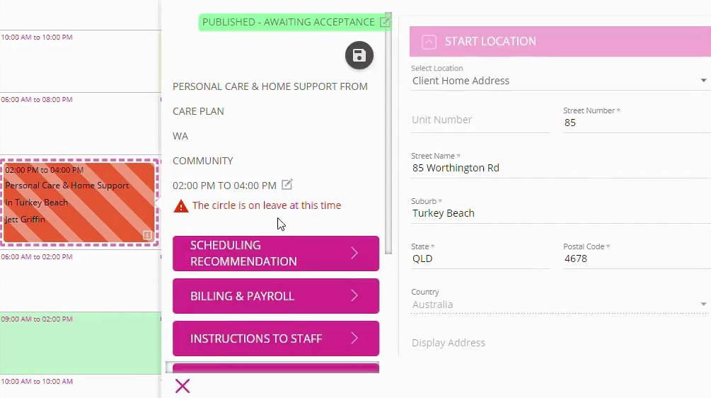711x398 pixels.
Task: Click the red leave warning triangle icon
Action: pos(181,206)
